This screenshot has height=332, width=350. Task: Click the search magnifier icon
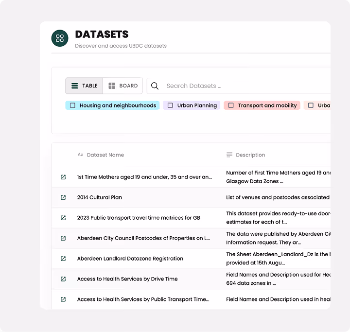pyautogui.click(x=155, y=86)
